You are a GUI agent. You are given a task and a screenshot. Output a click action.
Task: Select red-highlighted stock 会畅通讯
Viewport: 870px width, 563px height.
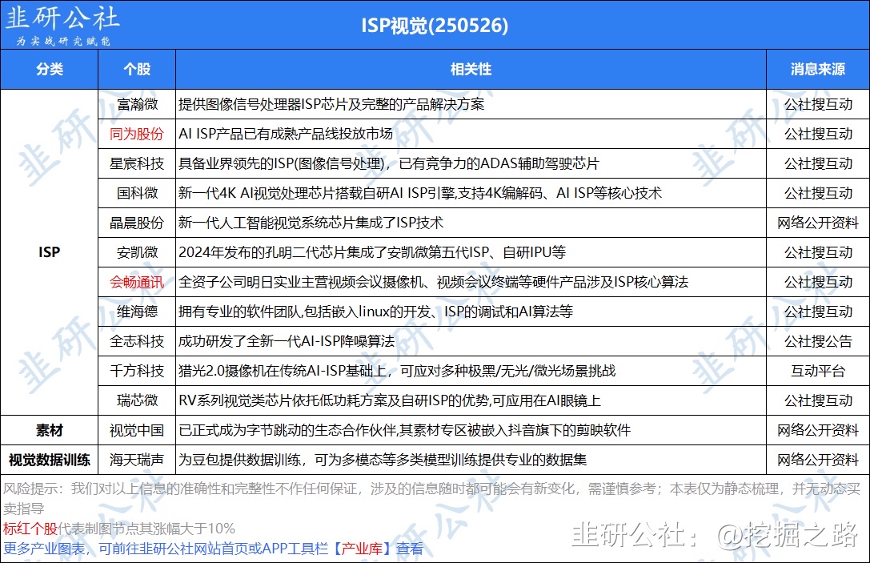pyautogui.click(x=137, y=282)
